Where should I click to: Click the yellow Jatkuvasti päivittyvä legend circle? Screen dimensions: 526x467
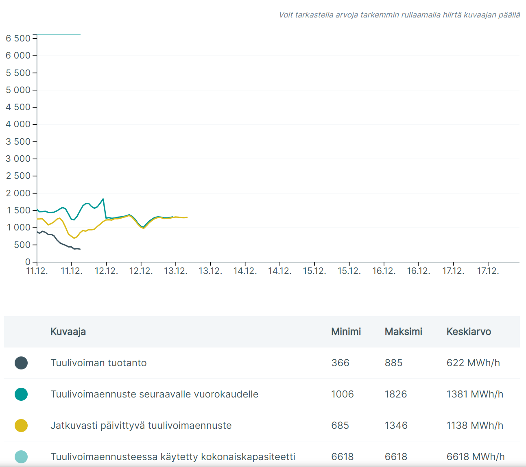[21, 426]
